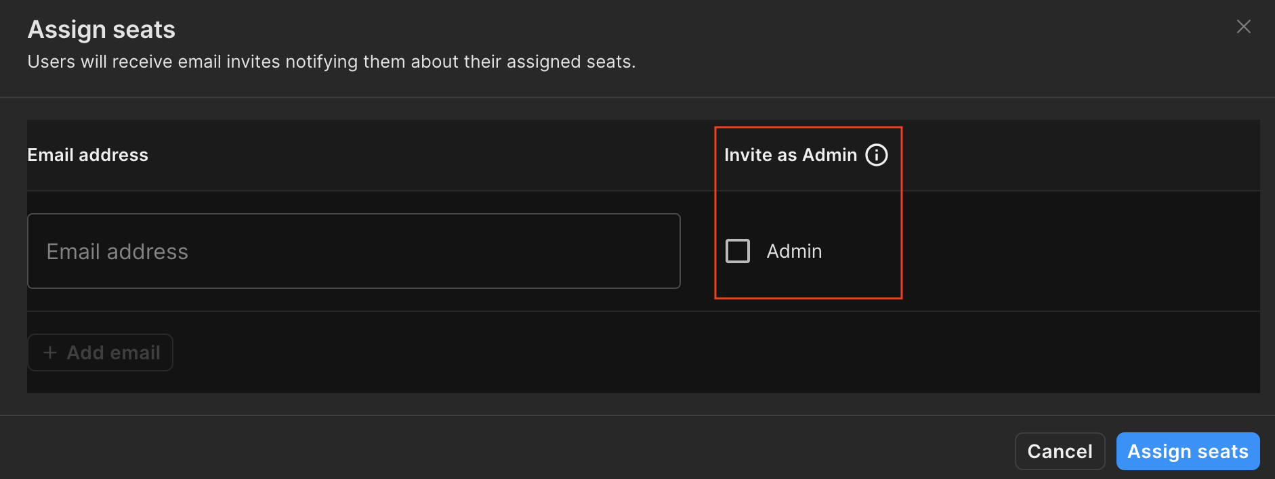Image resolution: width=1275 pixels, height=479 pixels.
Task: Tick the Admin checkbox
Action: [x=738, y=251]
